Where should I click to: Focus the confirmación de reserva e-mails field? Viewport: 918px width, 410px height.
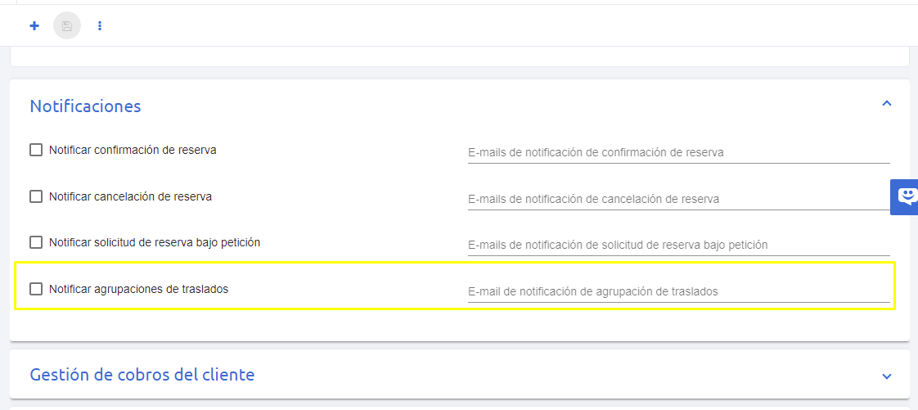pos(678,152)
